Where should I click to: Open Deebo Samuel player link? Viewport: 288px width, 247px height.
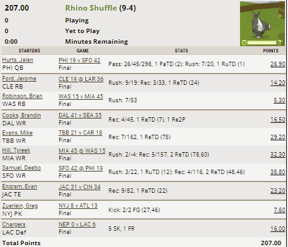pos(21,168)
